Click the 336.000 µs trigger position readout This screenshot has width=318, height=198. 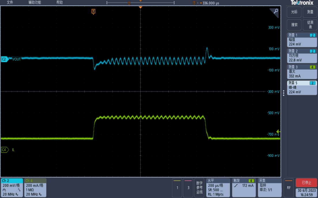[211, 3]
